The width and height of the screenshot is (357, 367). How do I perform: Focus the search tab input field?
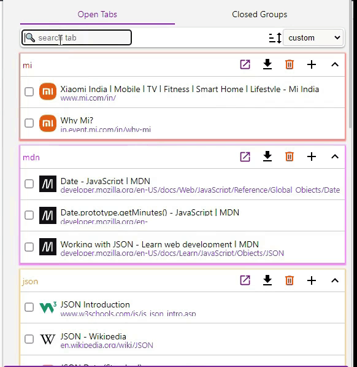point(77,37)
